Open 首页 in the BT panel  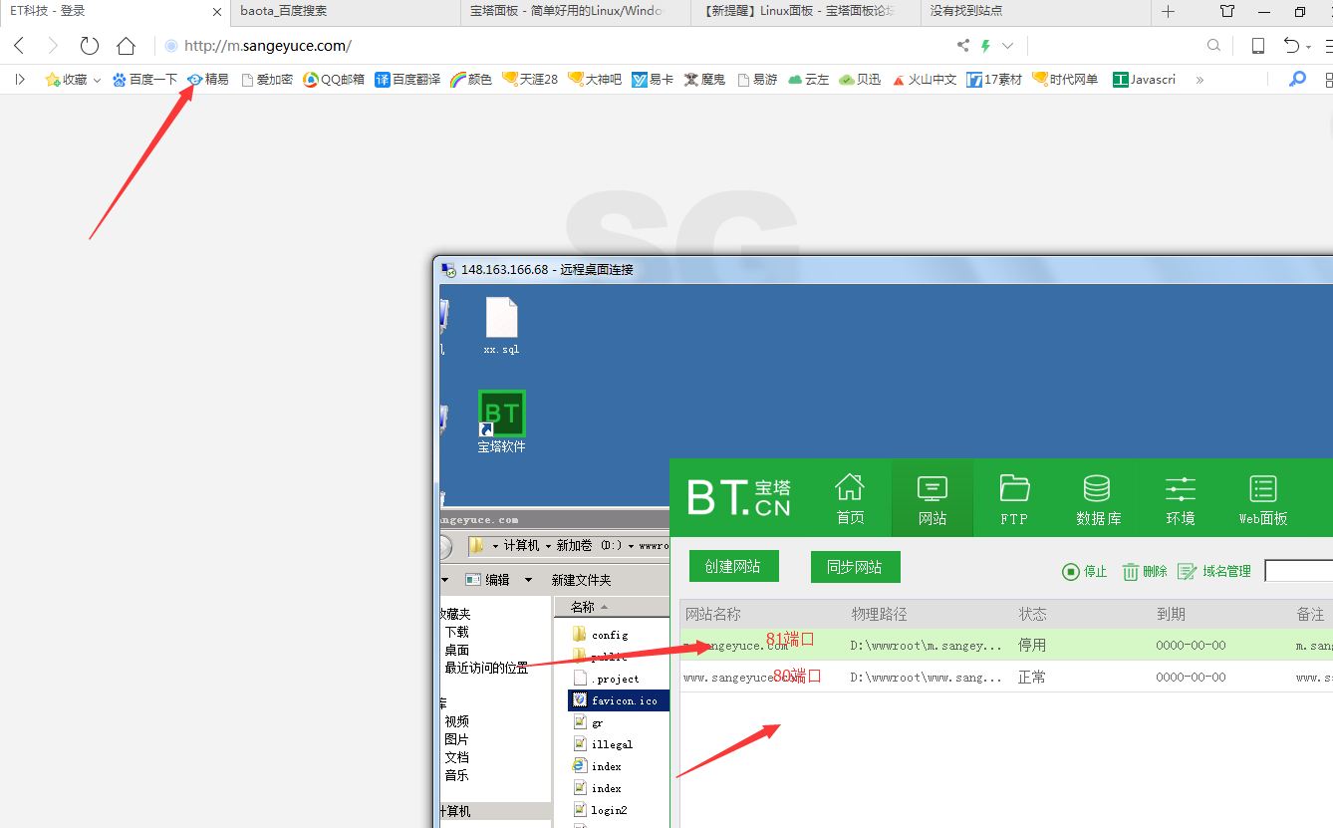[850, 498]
